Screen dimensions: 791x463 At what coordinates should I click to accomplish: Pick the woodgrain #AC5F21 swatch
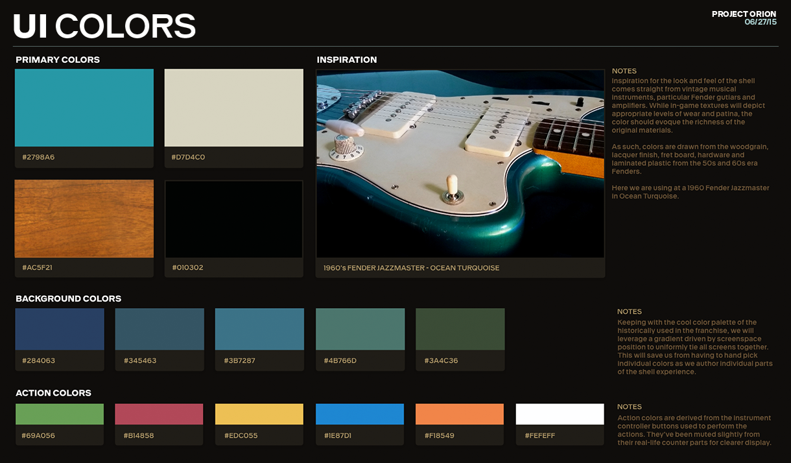[84, 219]
